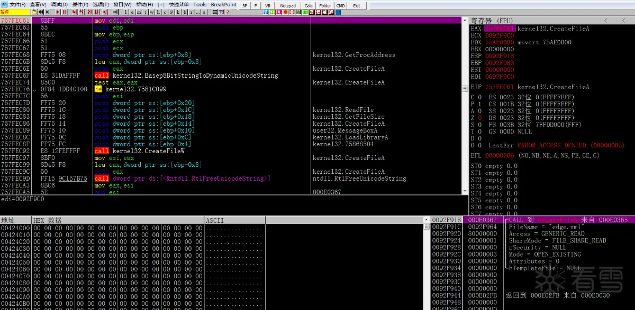Open the Tools menu

pyautogui.click(x=200, y=4)
